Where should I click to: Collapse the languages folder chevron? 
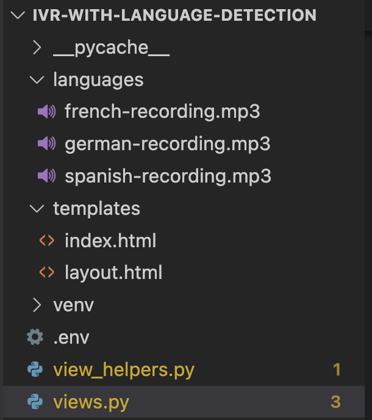tap(37, 80)
